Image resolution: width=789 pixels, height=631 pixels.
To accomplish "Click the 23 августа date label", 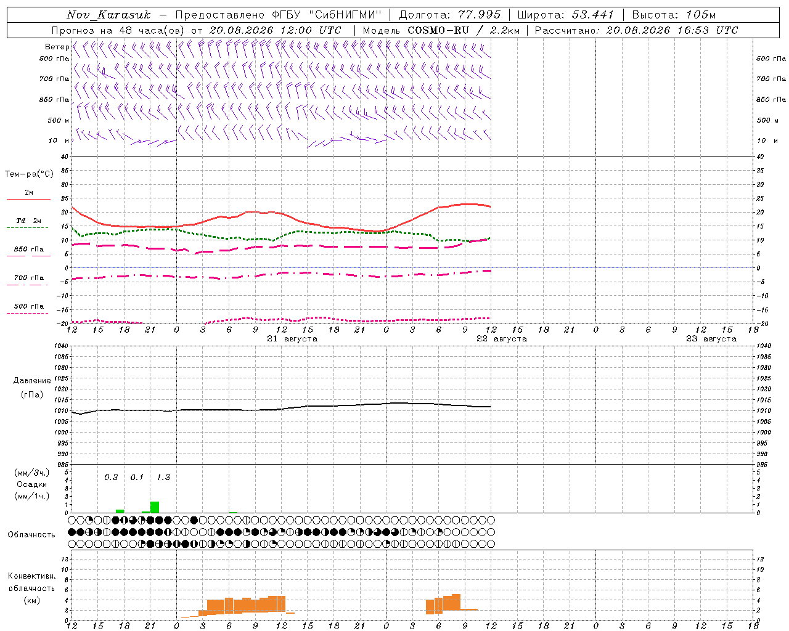I will click(711, 339).
